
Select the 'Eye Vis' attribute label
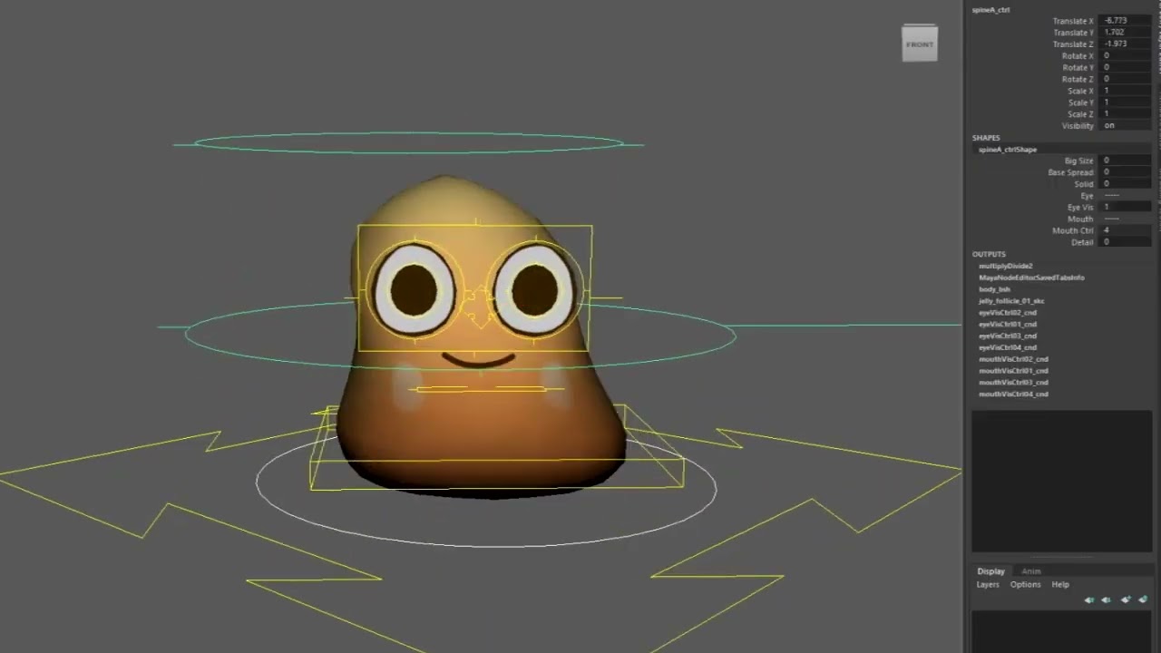(x=1080, y=207)
